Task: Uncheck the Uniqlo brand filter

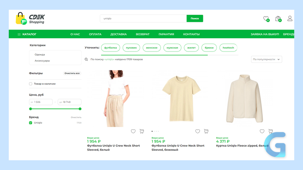Action: pos(31,123)
